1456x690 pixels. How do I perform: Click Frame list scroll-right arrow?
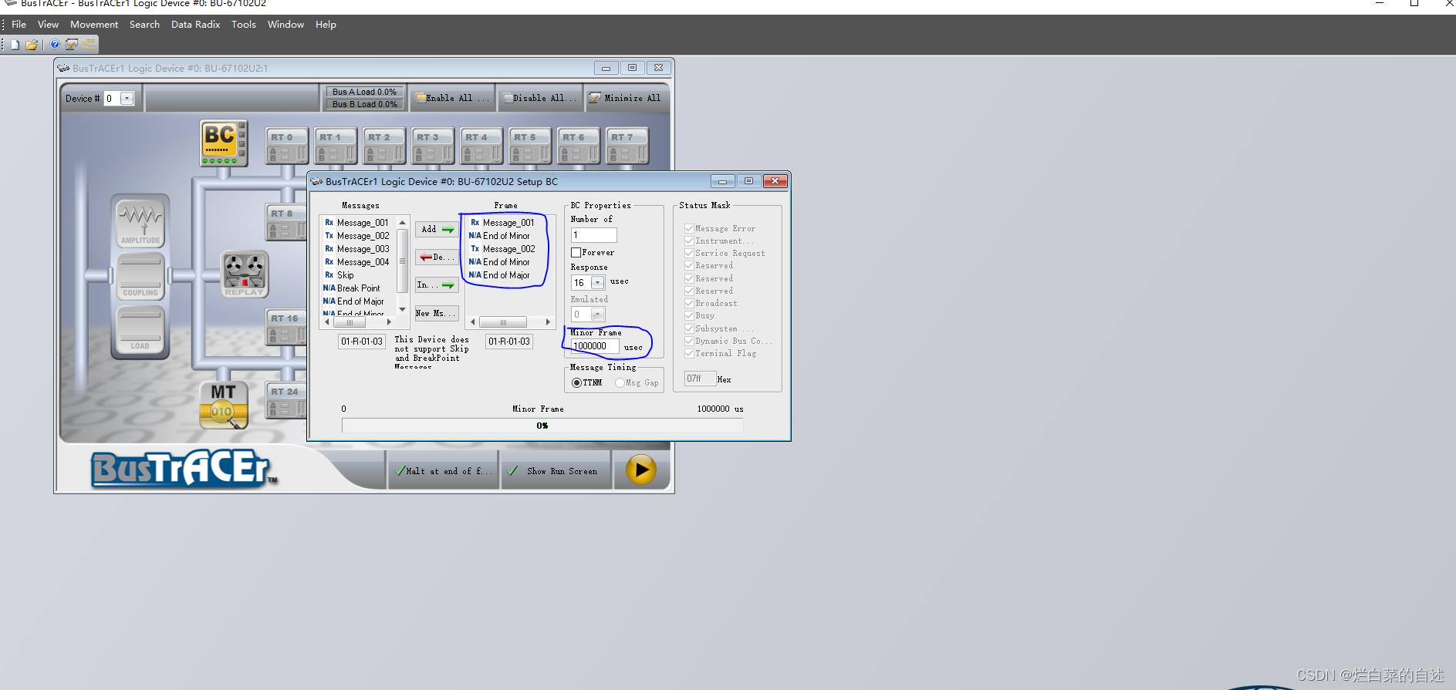548,322
